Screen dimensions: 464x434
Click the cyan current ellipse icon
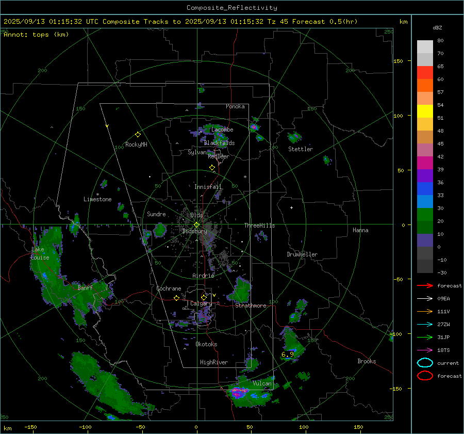point(425,363)
